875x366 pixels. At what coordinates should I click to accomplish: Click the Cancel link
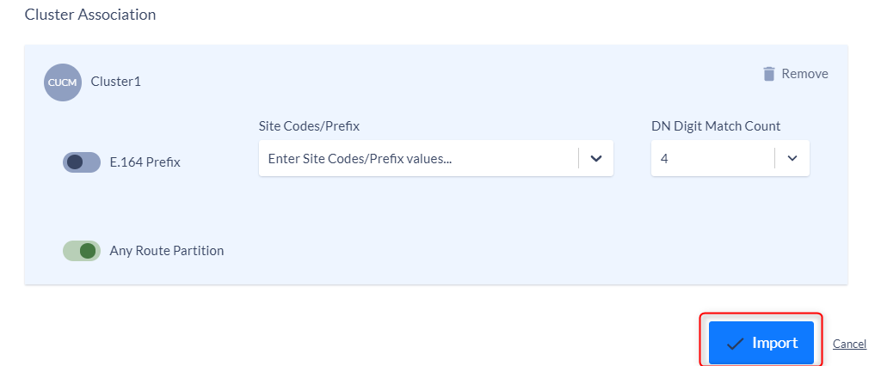[849, 344]
